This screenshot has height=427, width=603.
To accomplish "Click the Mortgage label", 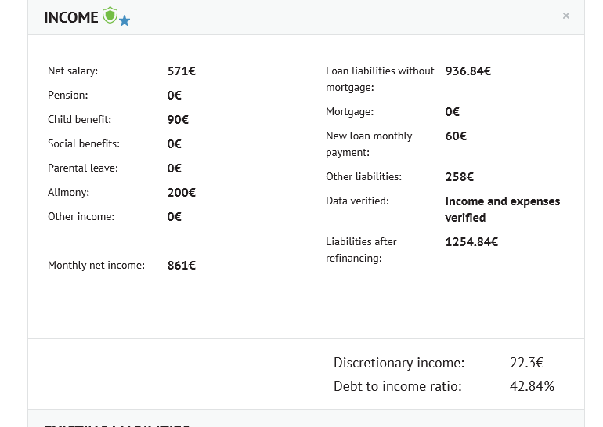I will (x=349, y=112).
